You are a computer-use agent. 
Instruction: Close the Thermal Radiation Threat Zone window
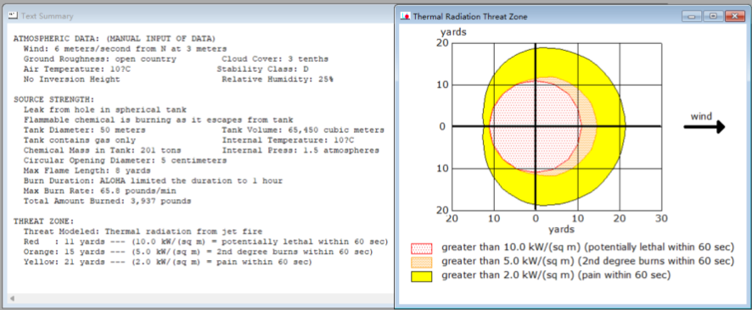[735, 16]
